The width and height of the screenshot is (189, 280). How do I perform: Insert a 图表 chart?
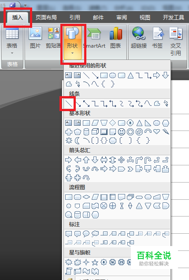pyautogui.click(x=116, y=38)
